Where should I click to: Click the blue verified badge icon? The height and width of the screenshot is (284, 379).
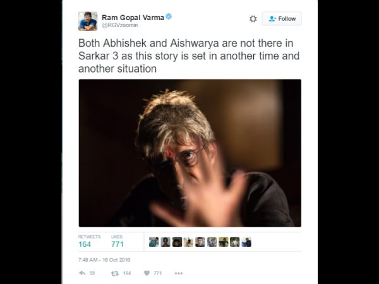point(169,17)
